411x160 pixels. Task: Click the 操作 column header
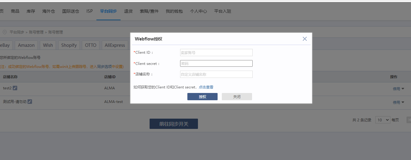click(394, 77)
